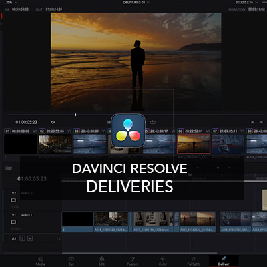Click the 01 clip number badge

7,131
